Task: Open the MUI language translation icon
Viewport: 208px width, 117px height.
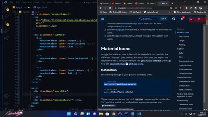Action: click(x=190, y=19)
